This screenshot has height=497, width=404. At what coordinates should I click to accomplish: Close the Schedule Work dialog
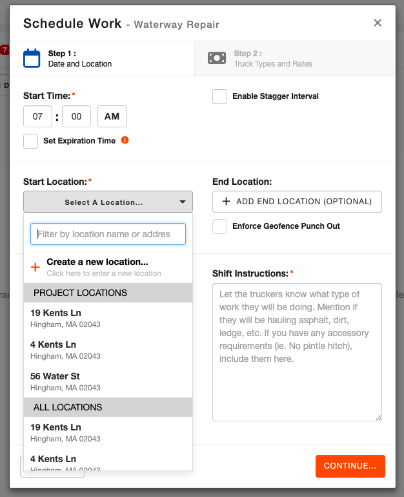tap(378, 23)
